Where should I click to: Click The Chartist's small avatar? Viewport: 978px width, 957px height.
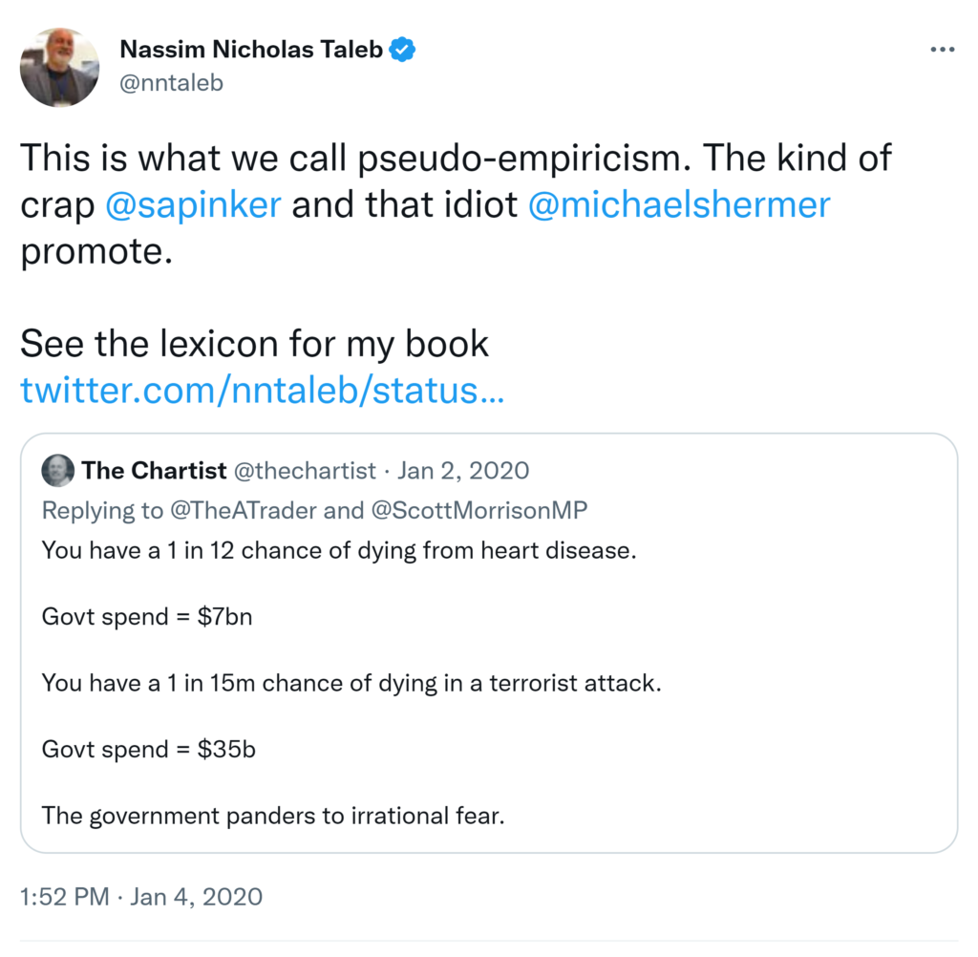tap(57, 471)
